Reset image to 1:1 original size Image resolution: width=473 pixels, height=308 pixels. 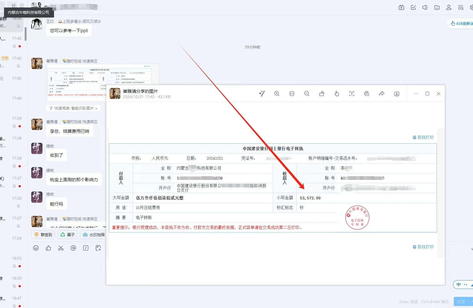(x=292, y=93)
